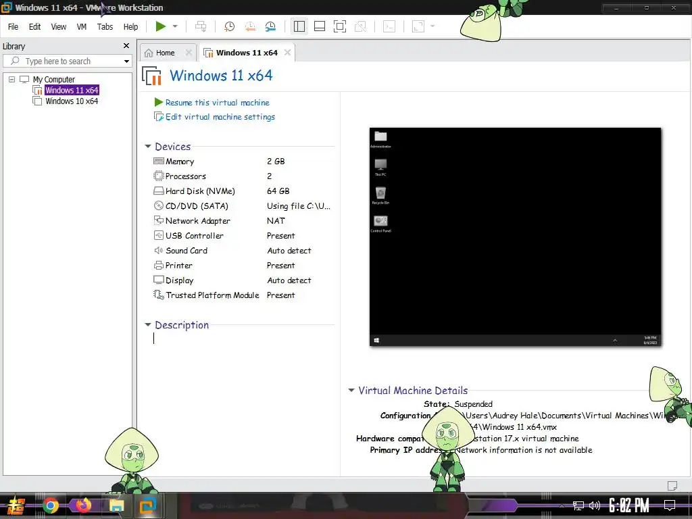Click the Printer device row
692x519 pixels.
point(243,265)
